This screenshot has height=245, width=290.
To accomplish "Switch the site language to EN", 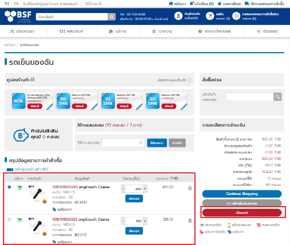I will coord(16,4).
